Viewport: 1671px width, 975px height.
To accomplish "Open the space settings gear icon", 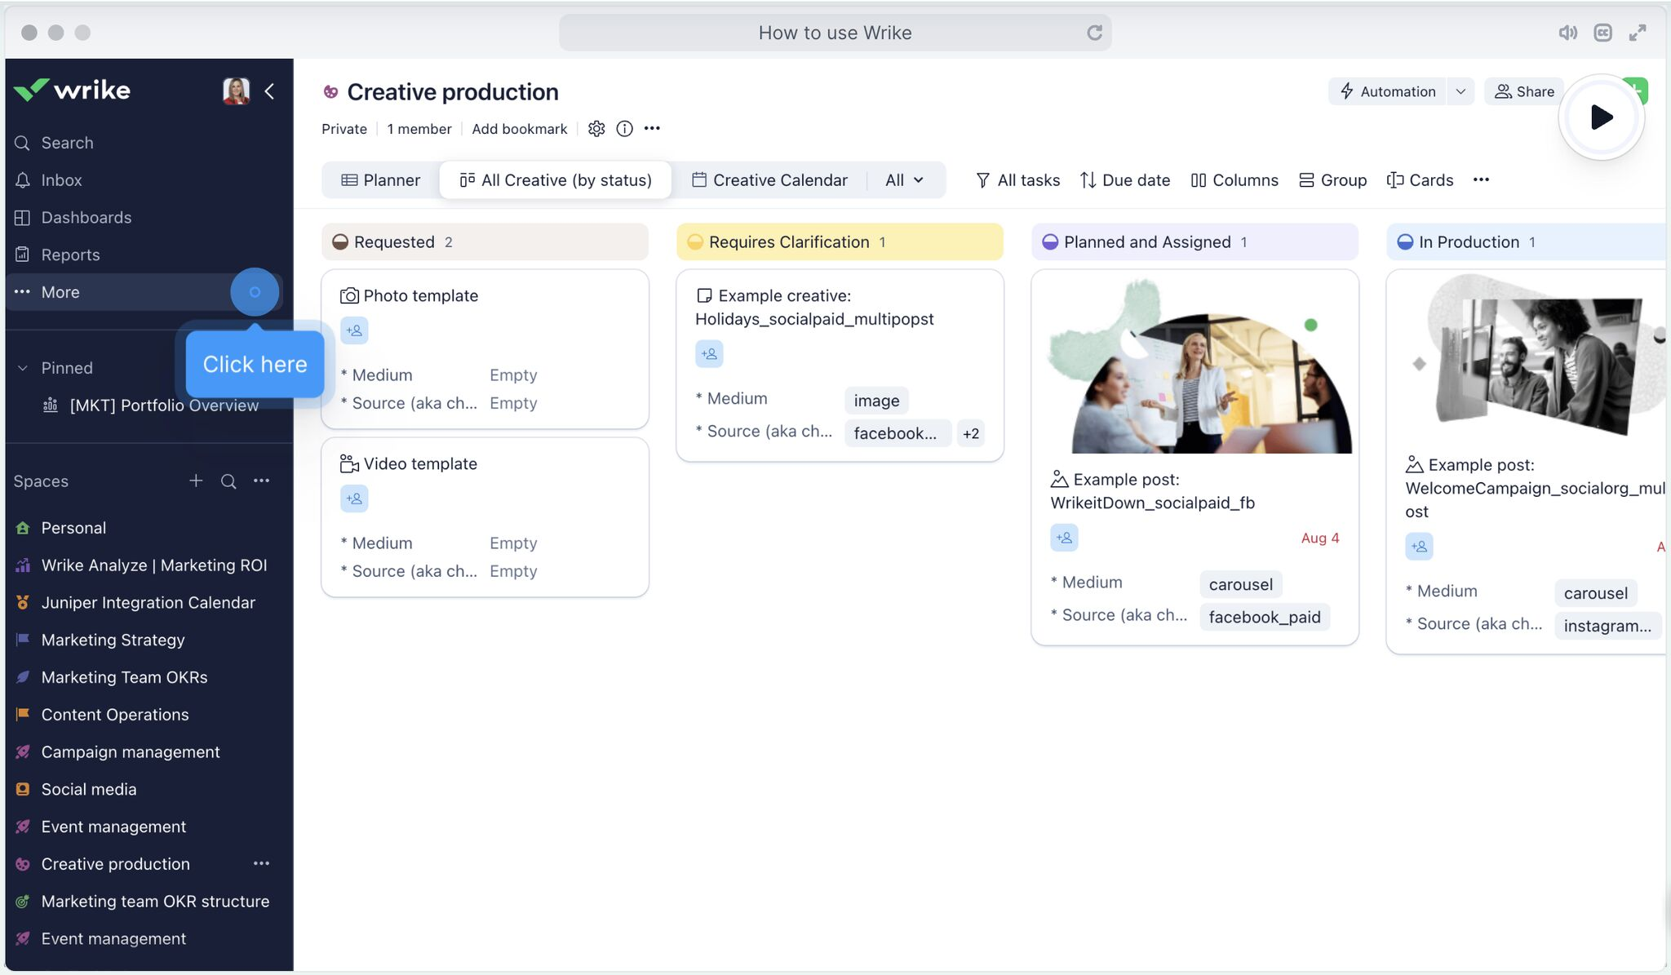I will click(596, 129).
